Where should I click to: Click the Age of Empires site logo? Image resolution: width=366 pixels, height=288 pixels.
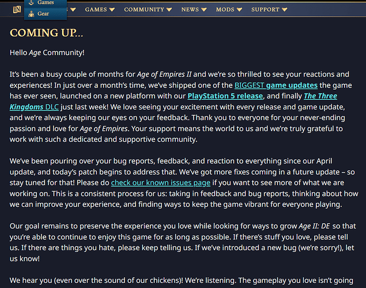point(17,10)
